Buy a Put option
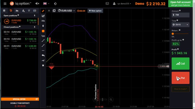The image size is (195, 109). (x=180, y=78)
